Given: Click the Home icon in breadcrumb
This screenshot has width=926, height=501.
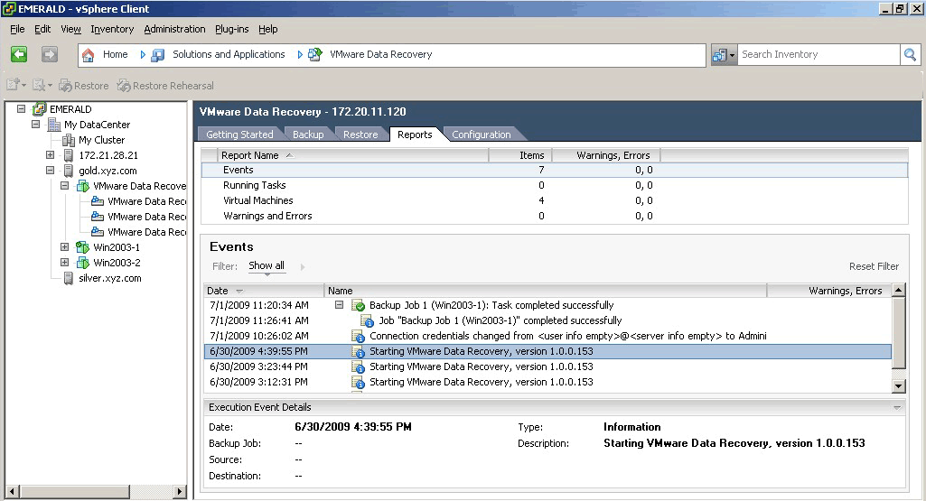Looking at the screenshot, I should 89,54.
